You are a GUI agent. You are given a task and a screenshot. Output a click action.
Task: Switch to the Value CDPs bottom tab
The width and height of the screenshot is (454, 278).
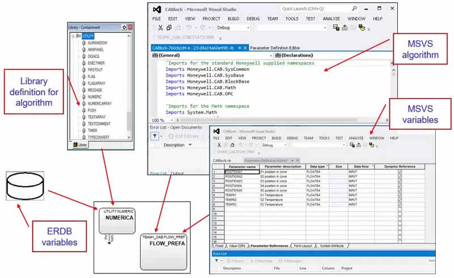click(237, 246)
